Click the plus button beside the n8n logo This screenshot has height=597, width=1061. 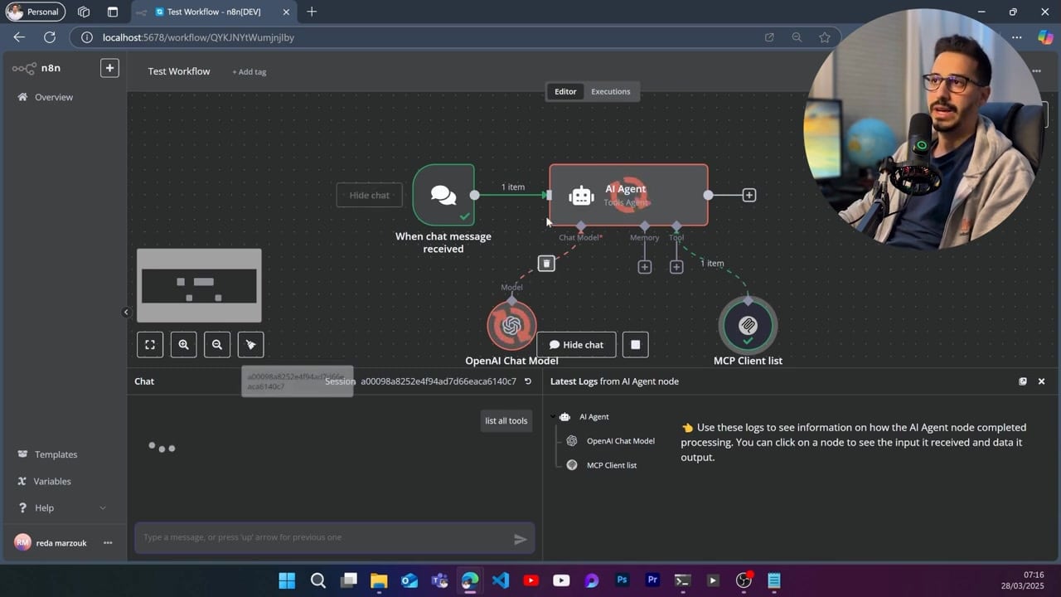[x=109, y=68]
